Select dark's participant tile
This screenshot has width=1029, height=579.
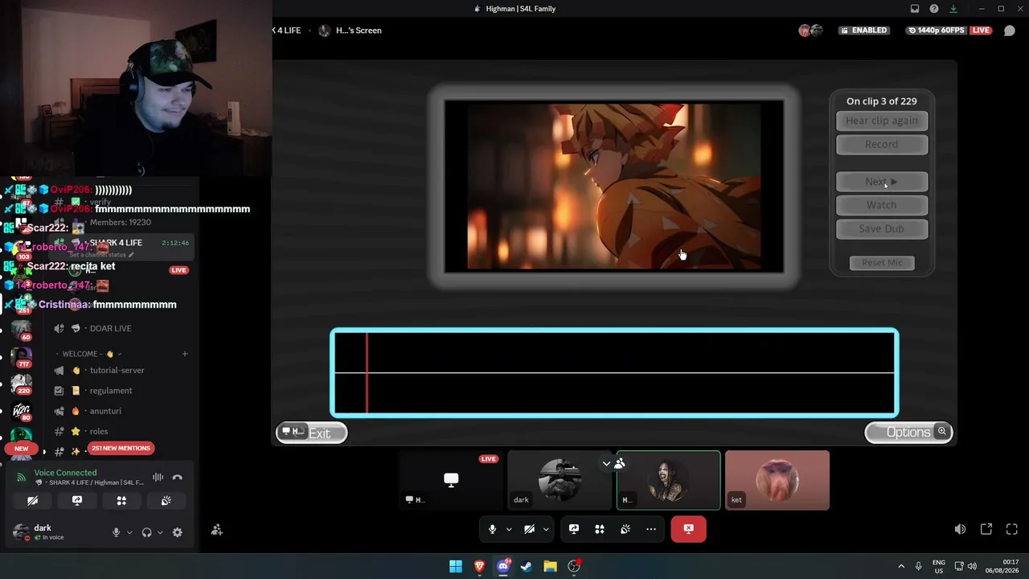coord(560,481)
